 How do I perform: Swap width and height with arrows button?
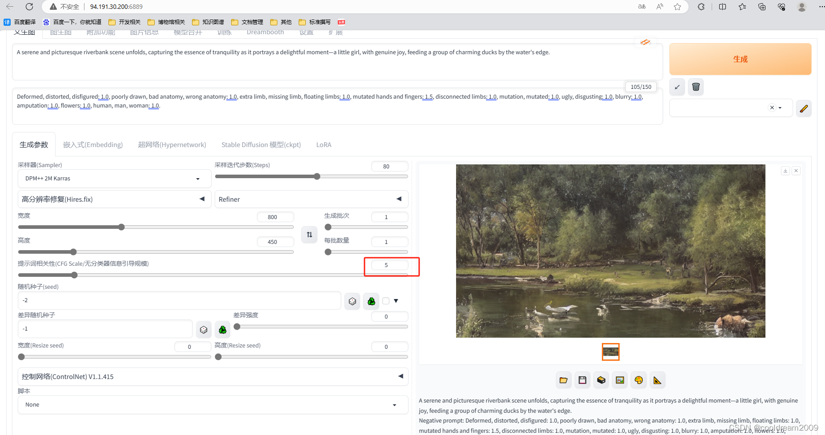click(x=309, y=235)
